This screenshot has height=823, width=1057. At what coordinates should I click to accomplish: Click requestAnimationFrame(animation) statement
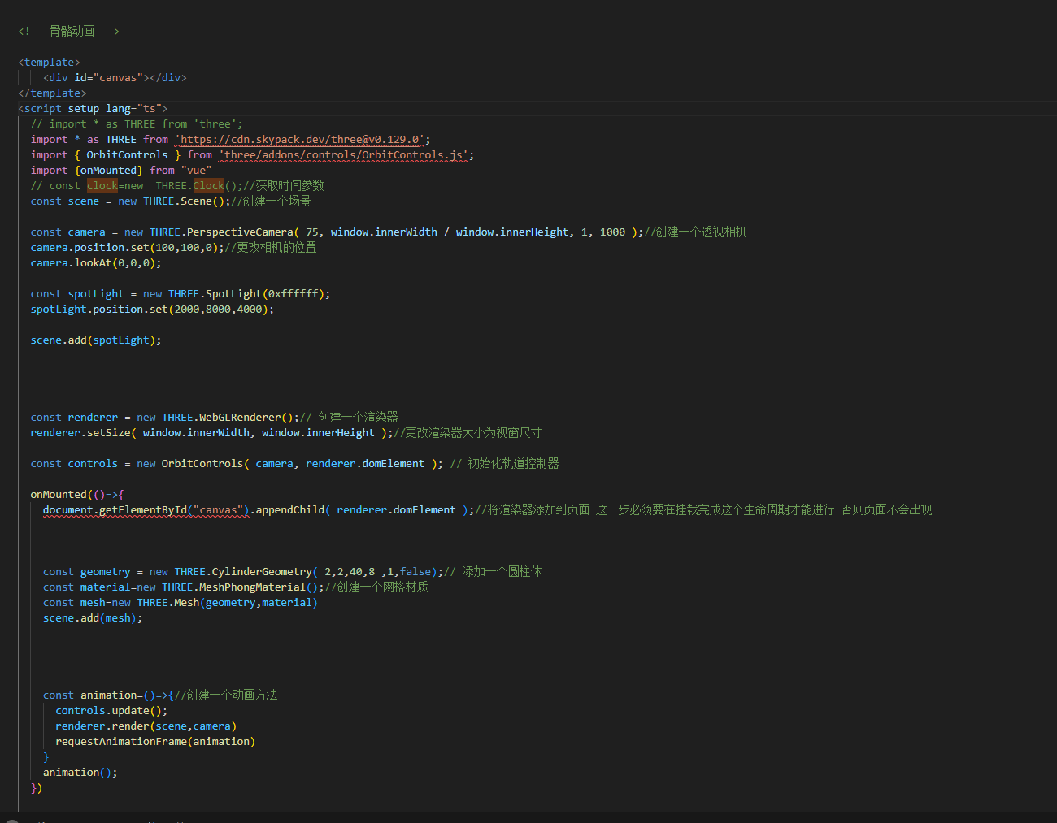(155, 742)
